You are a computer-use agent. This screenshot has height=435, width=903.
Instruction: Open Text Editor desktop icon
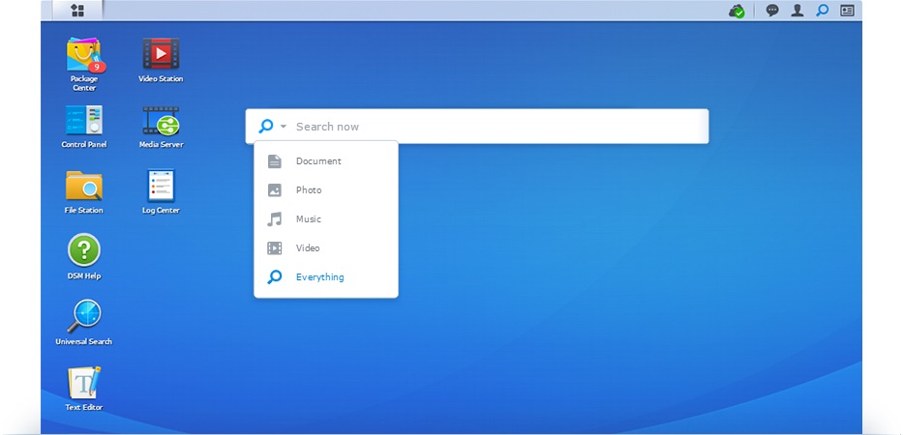click(84, 382)
